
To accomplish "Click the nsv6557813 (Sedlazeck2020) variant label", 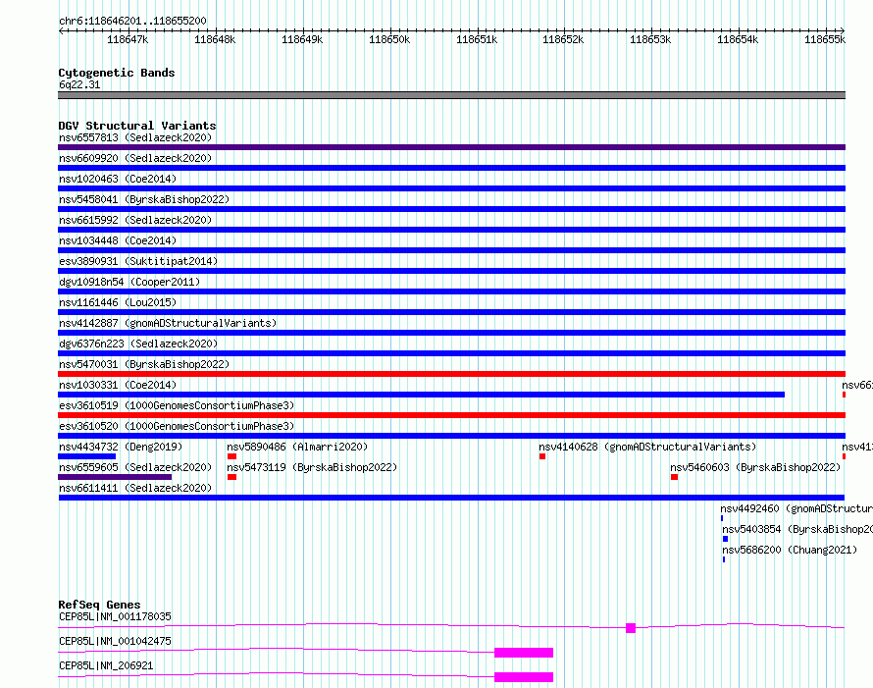I will (x=135, y=137).
